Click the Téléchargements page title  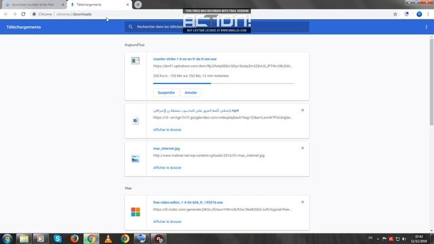(24, 27)
